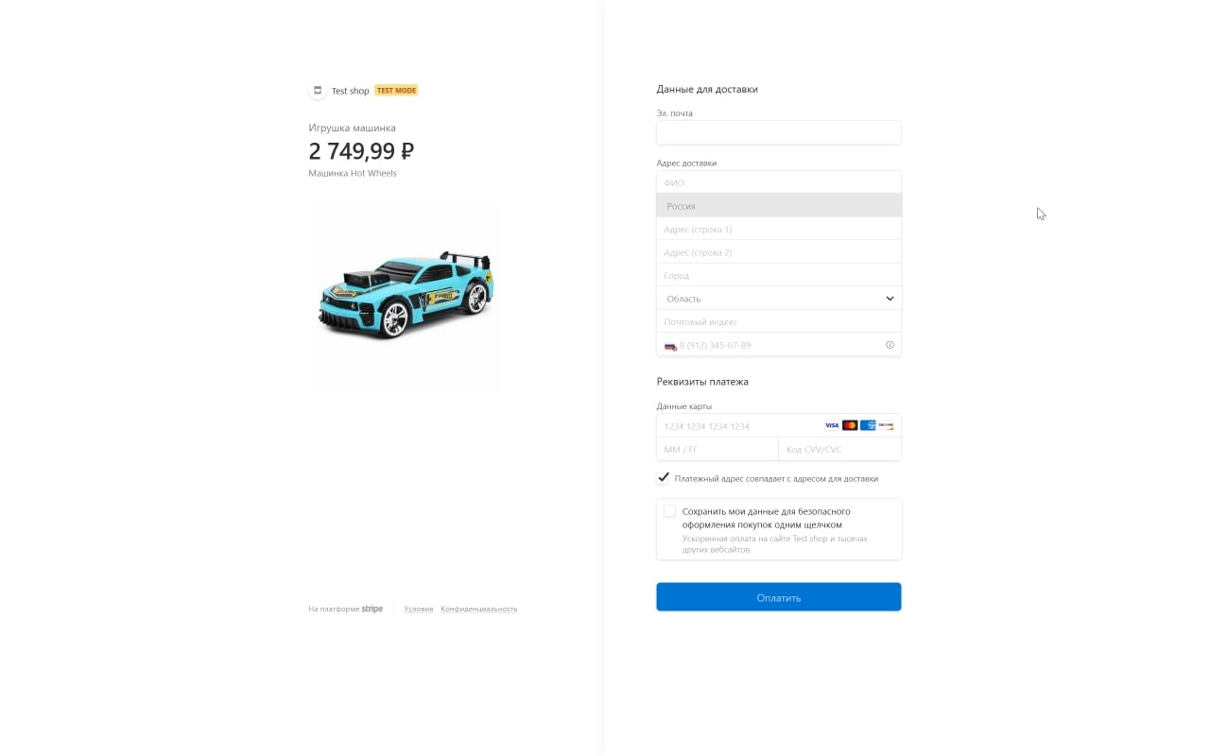
Task: Click the Test shop logo icon
Action: pyautogui.click(x=318, y=90)
